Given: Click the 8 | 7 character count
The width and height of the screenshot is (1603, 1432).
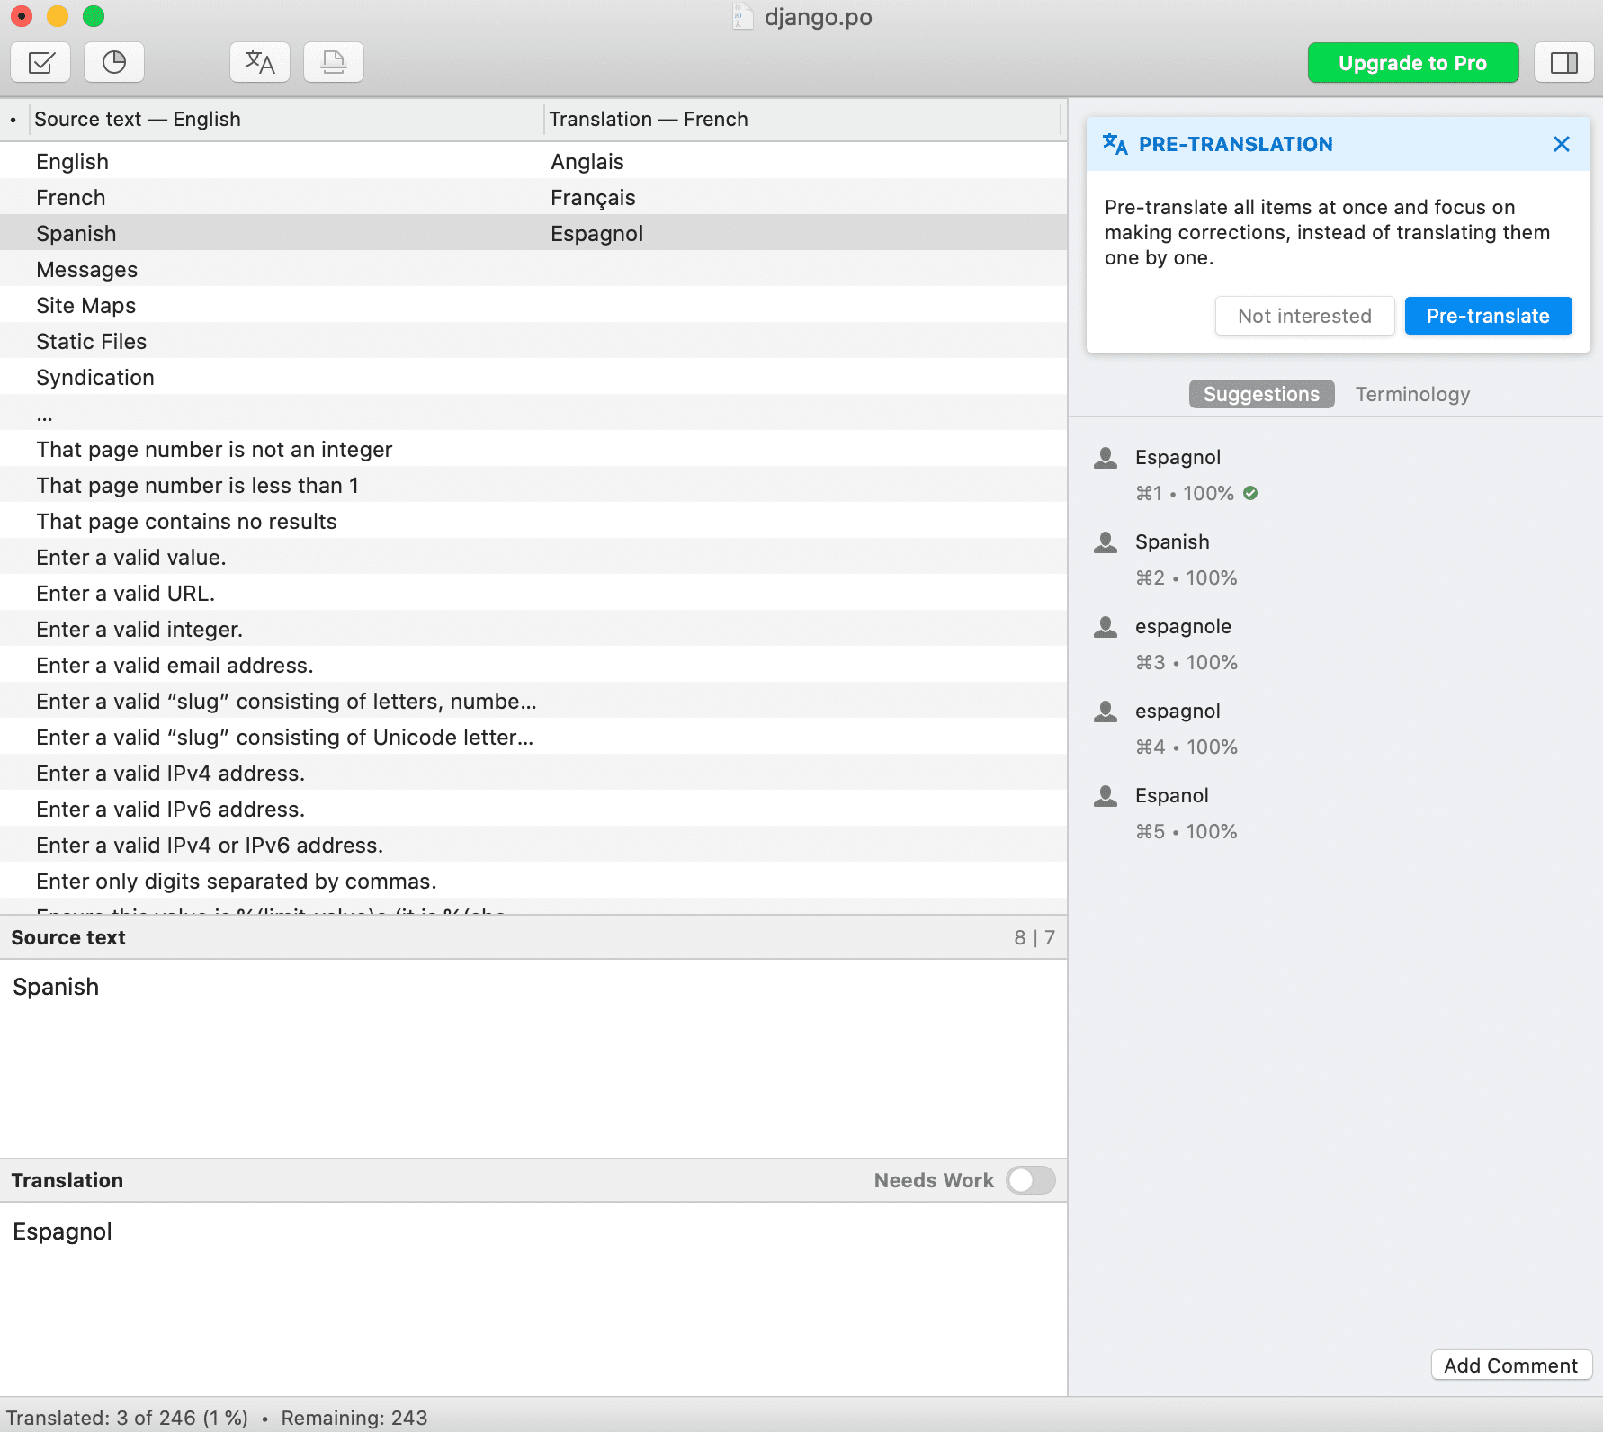Looking at the screenshot, I should [1034, 937].
